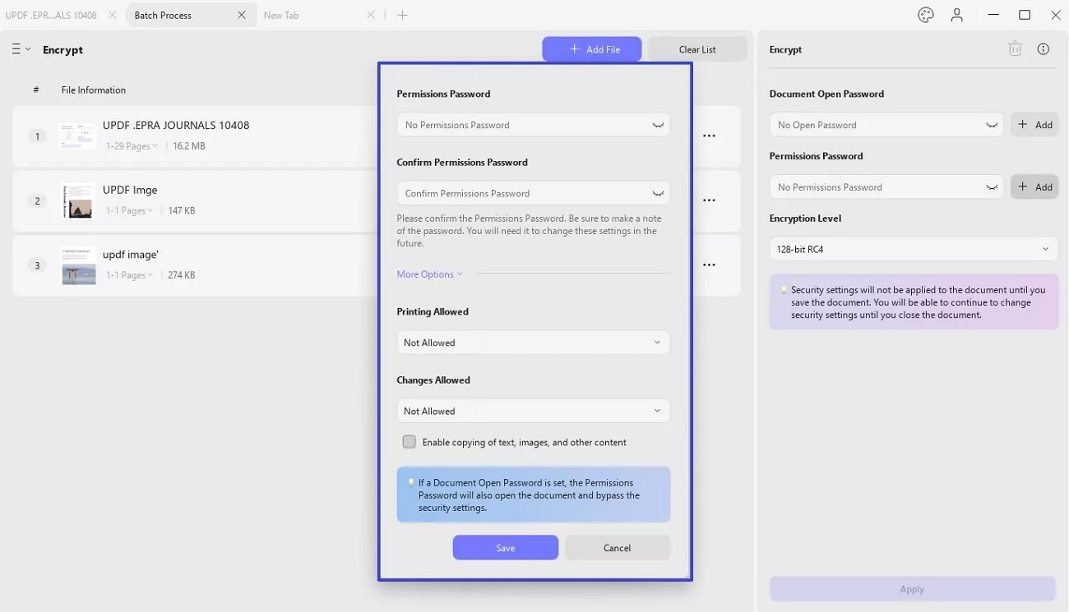Click the trash icon in Encrypt panel
Image resolution: width=1069 pixels, height=612 pixels.
pos(1015,49)
